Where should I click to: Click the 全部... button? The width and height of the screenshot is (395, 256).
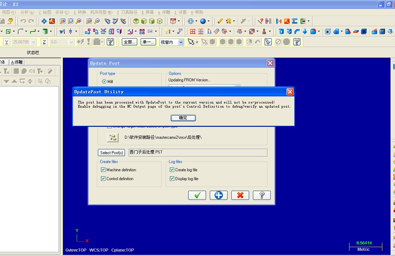tap(129, 42)
